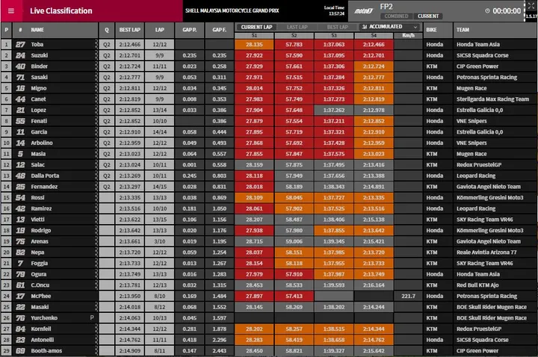Open the options dots on Fernandez's row

click(x=96, y=187)
